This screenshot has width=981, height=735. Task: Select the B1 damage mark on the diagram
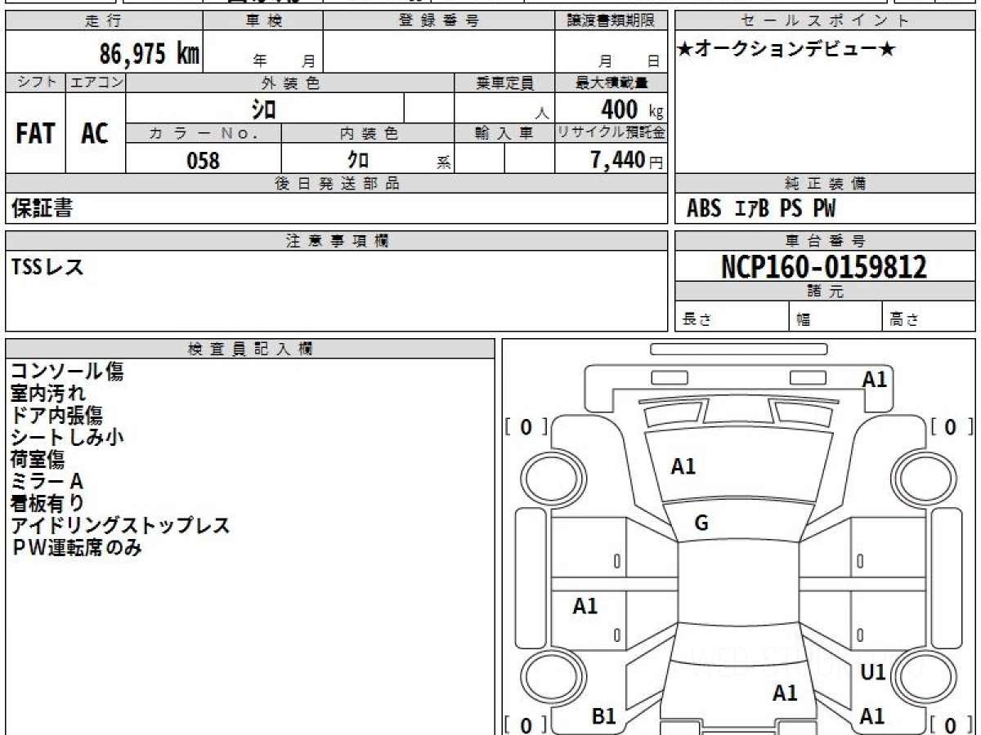pyautogui.click(x=603, y=717)
